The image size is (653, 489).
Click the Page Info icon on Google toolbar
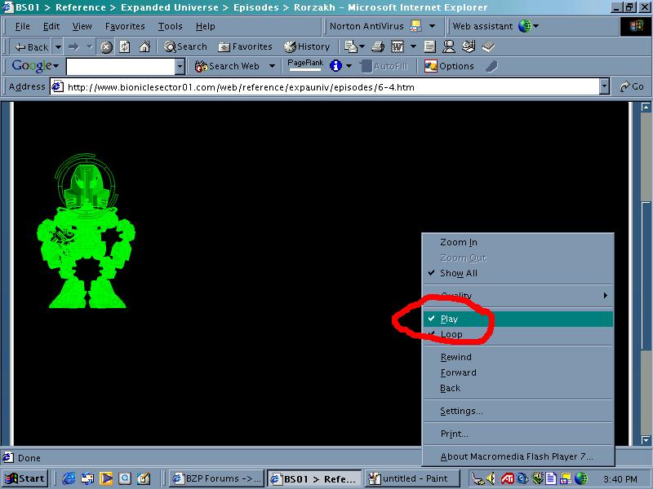[x=335, y=66]
